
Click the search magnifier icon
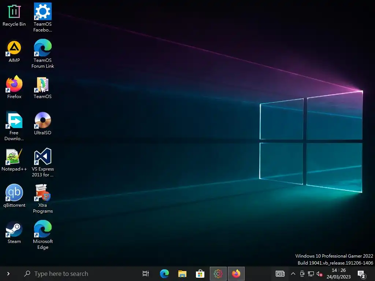coord(27,274)
